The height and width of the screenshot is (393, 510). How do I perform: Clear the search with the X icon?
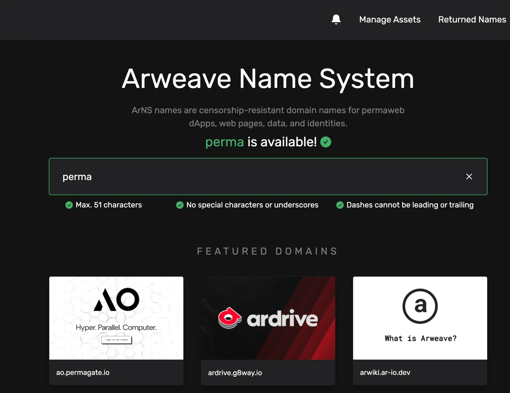(469, 176)
